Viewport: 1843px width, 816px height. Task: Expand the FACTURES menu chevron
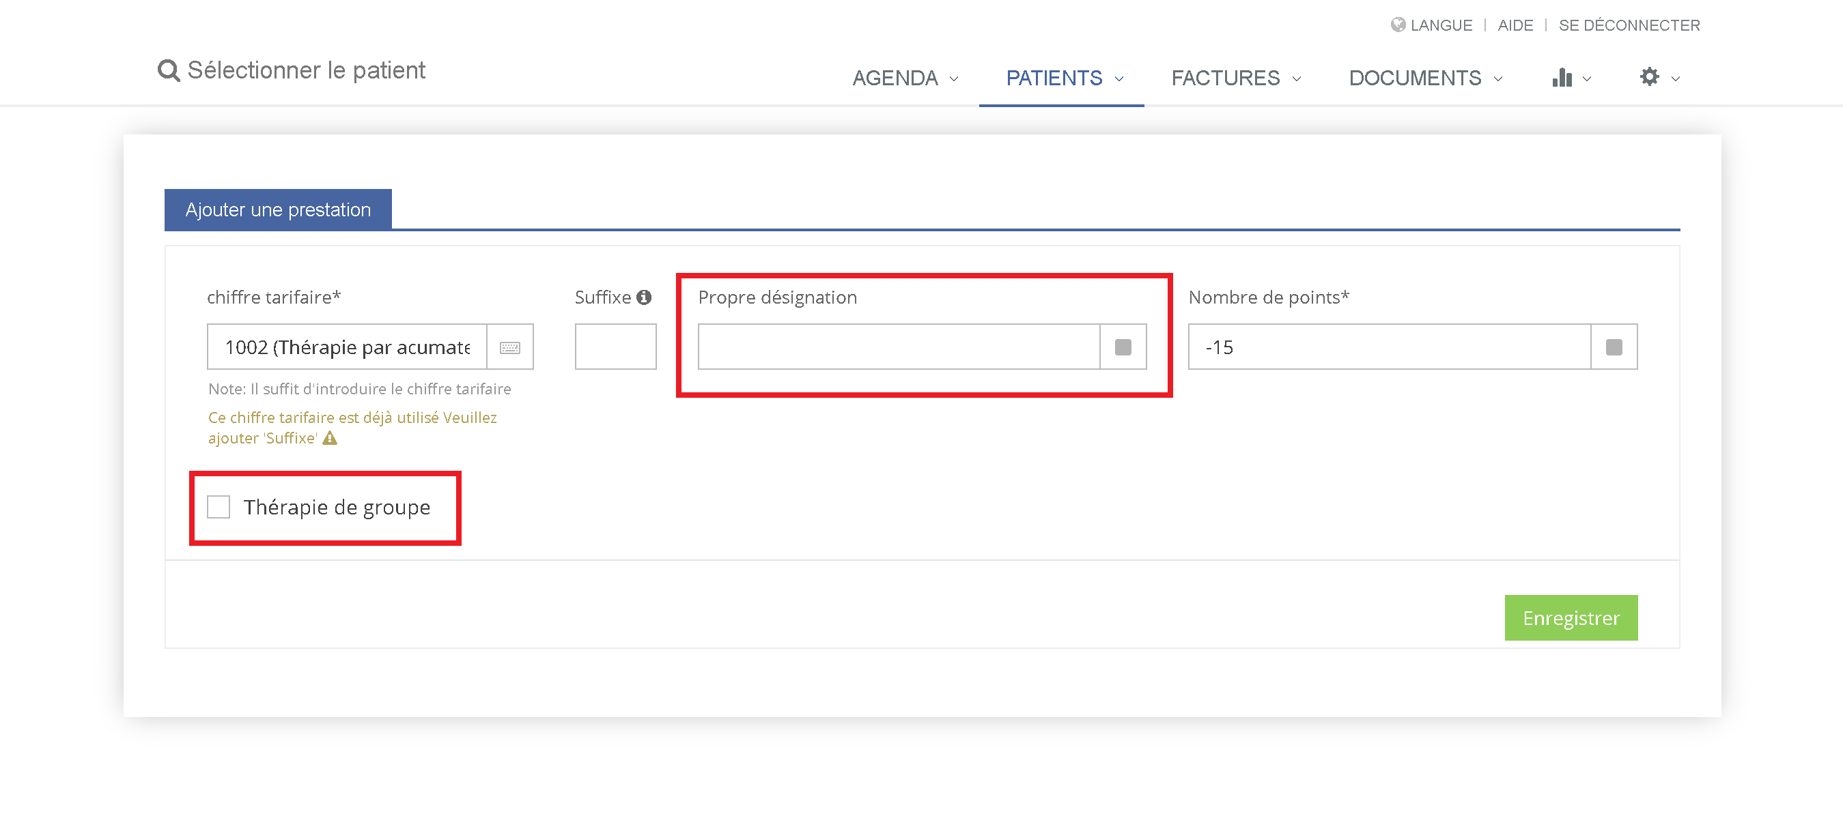(x=1297, y=78)
